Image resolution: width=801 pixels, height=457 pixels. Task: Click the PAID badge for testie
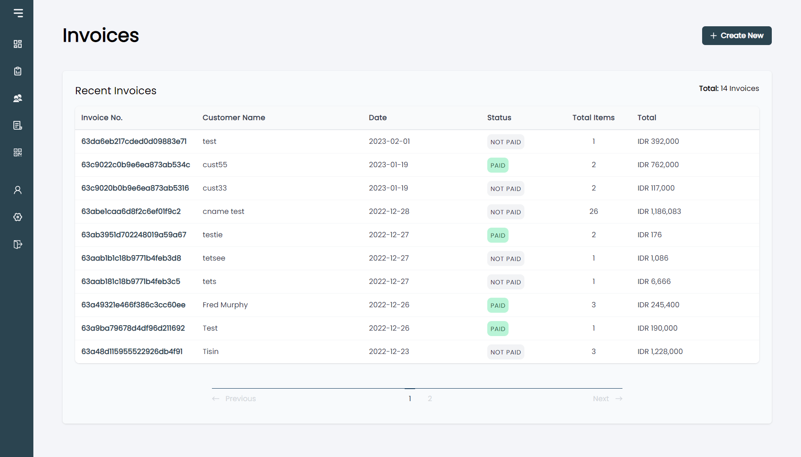point(498,235)
